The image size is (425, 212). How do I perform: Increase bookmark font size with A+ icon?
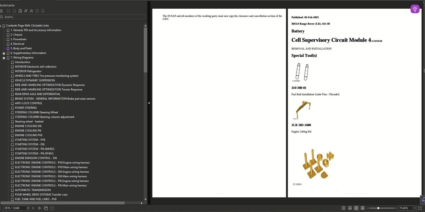[26, 11]
